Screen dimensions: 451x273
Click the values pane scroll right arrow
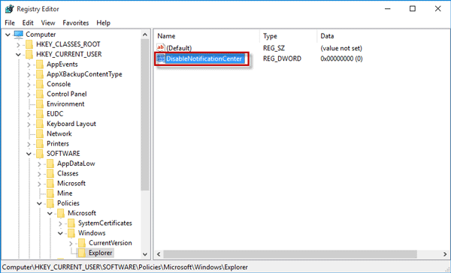coord(445,254)
